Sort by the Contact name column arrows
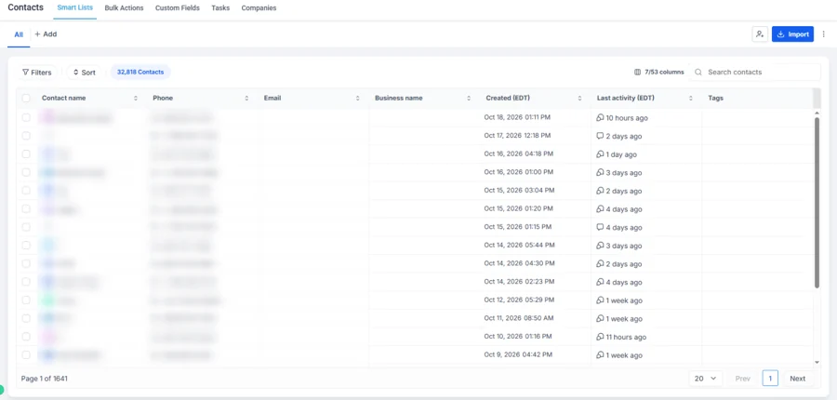Viewport: 837px width, 400px height. tap(136, 99)
